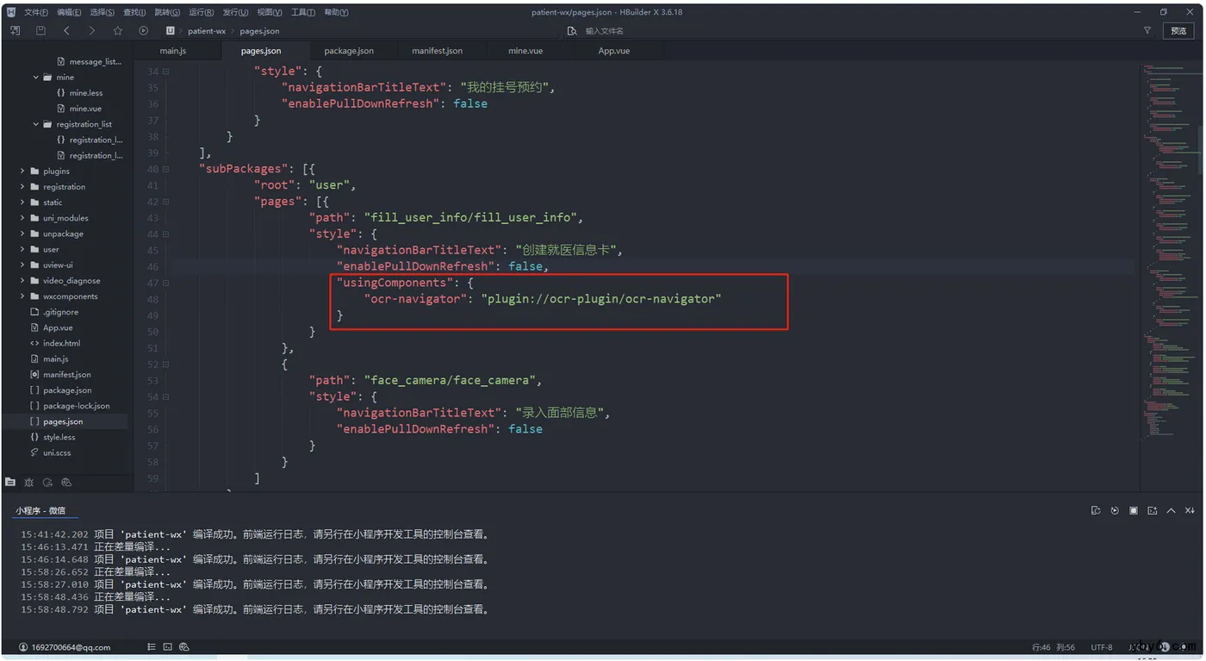Open the 运行(R) menu
1206x661 pixels.
click(x=201, y=12)
